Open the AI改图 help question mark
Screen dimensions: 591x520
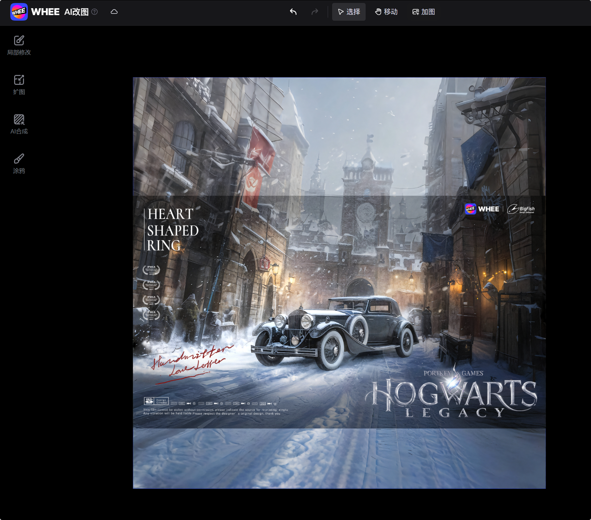point(95,12)
